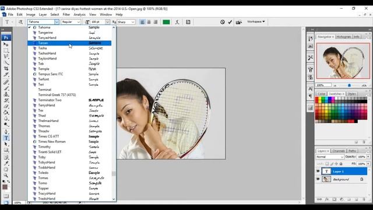Switch to the Styles tab

[352, 94]
